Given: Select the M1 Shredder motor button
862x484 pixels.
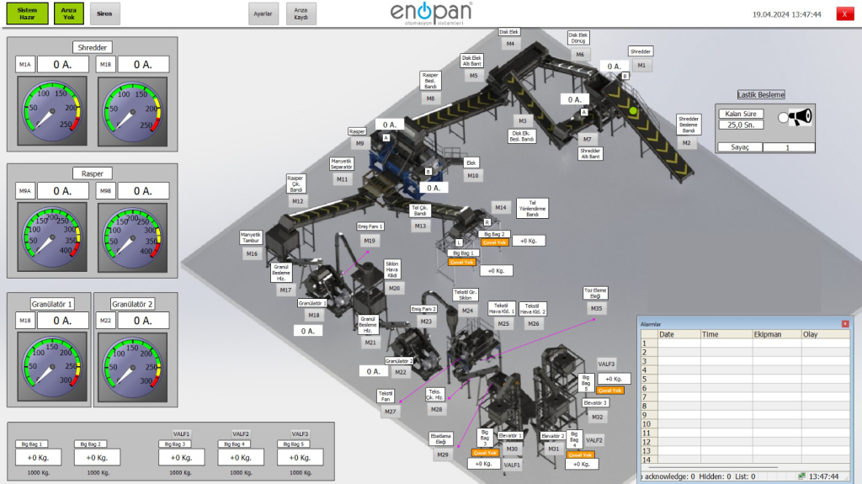Looking at the screenshot, I should click(x=641, y=65).
